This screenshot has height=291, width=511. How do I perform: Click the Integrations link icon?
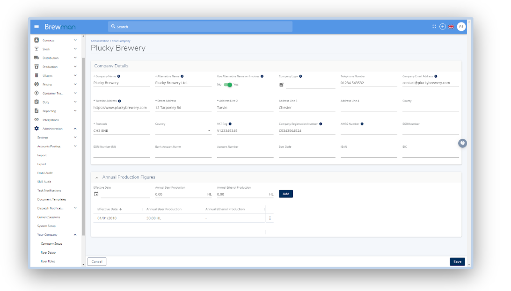tap(36, 120)
